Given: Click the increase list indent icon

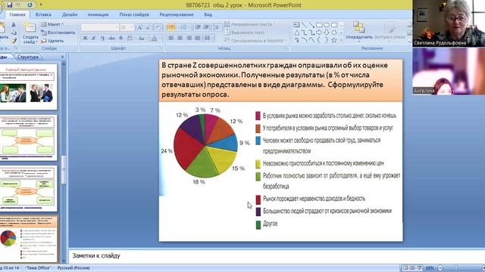Looking at the screenshot, I should pos(206,27).
